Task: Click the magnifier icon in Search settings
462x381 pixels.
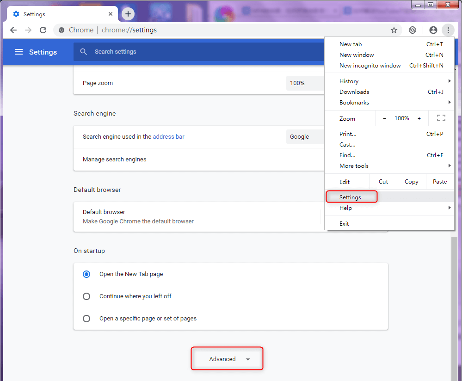Action: 84,52
